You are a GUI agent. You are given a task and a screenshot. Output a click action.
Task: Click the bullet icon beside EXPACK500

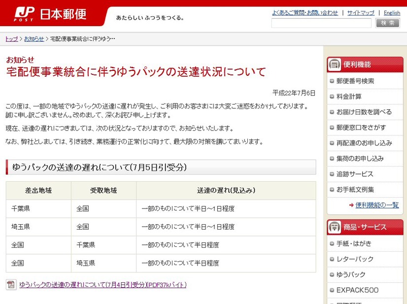coord(332,290)
